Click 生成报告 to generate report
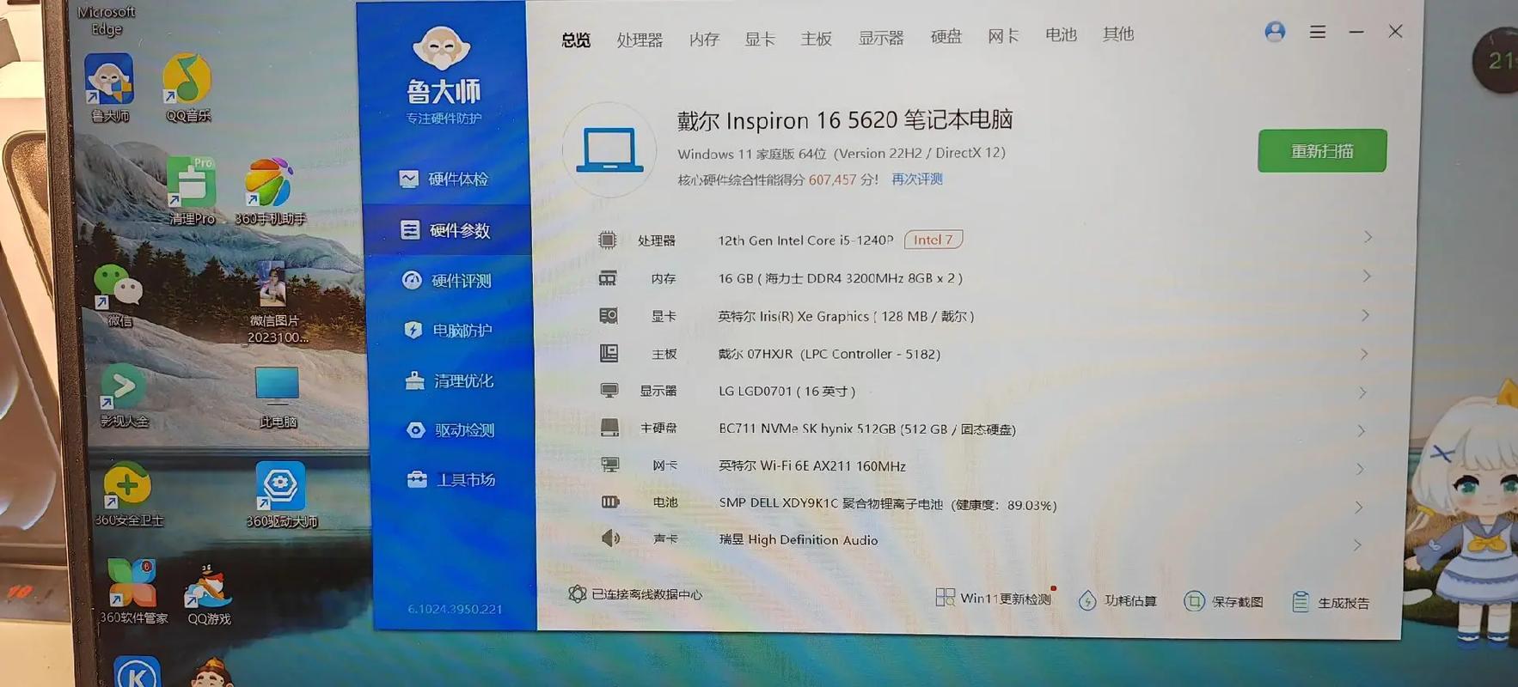 point(1331,602)
